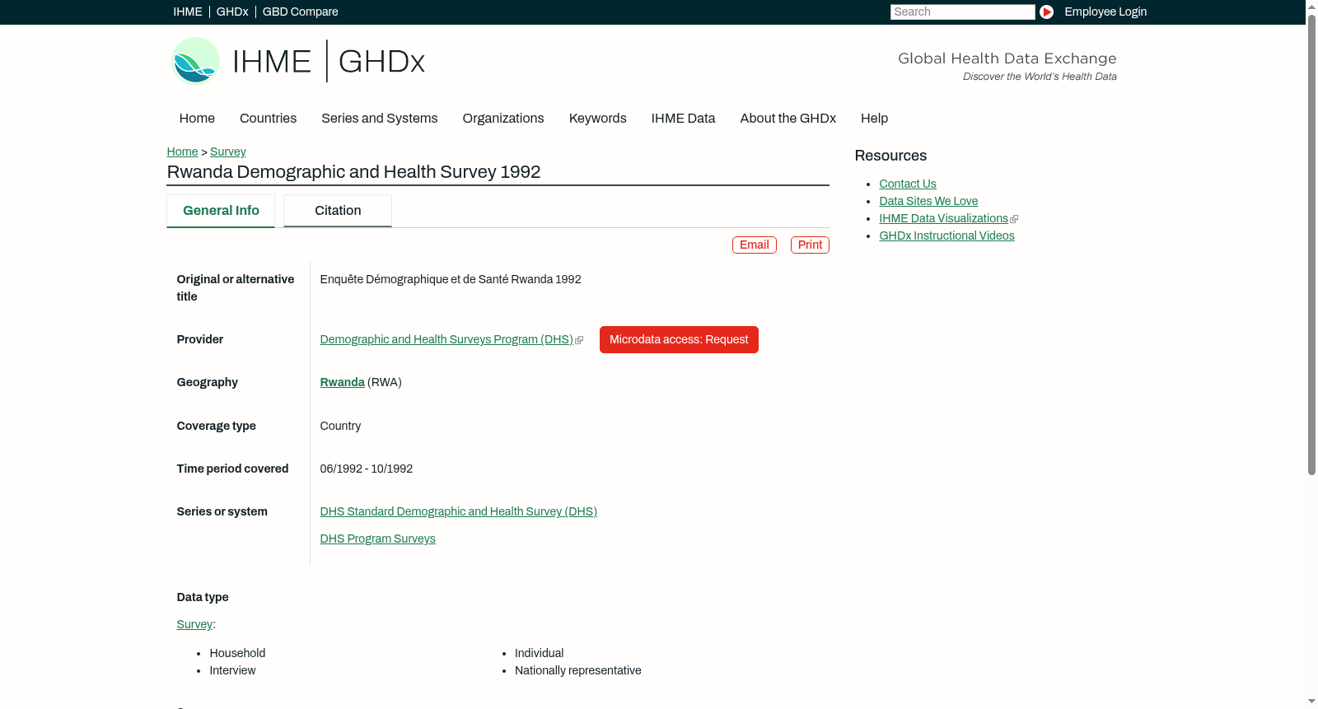Click the page vertical scrollbar thumb

tap(1311, 245)
